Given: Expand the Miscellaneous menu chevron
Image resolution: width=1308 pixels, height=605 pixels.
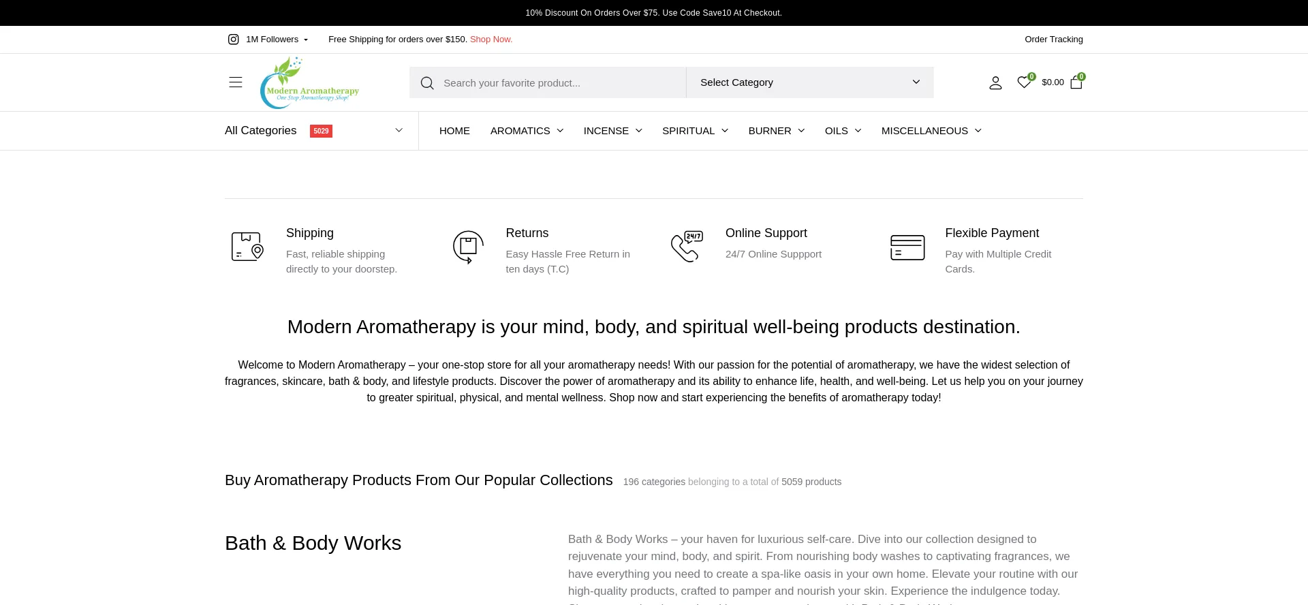Looking at the screenshot, I should click(x=978, y=131).
